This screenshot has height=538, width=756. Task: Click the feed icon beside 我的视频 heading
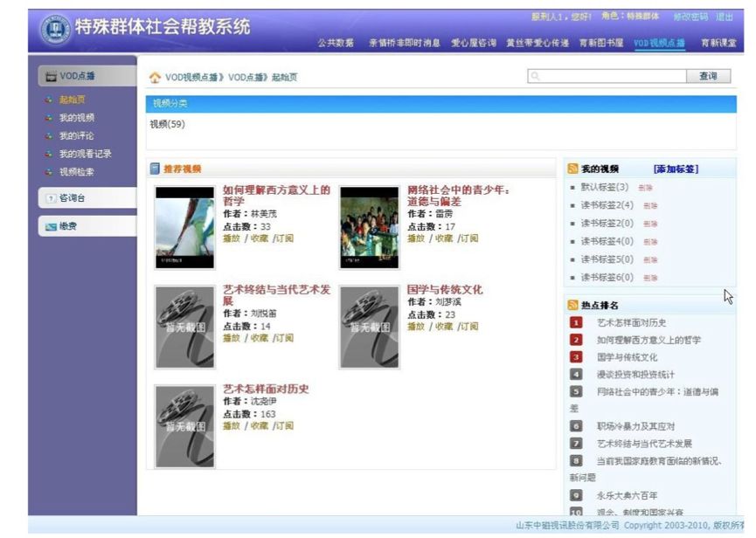[x=572, y=168]
